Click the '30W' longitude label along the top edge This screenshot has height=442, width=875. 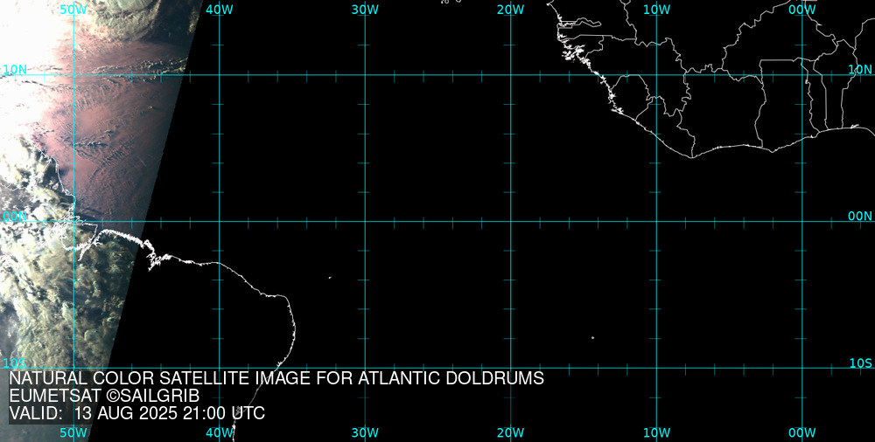365,10
